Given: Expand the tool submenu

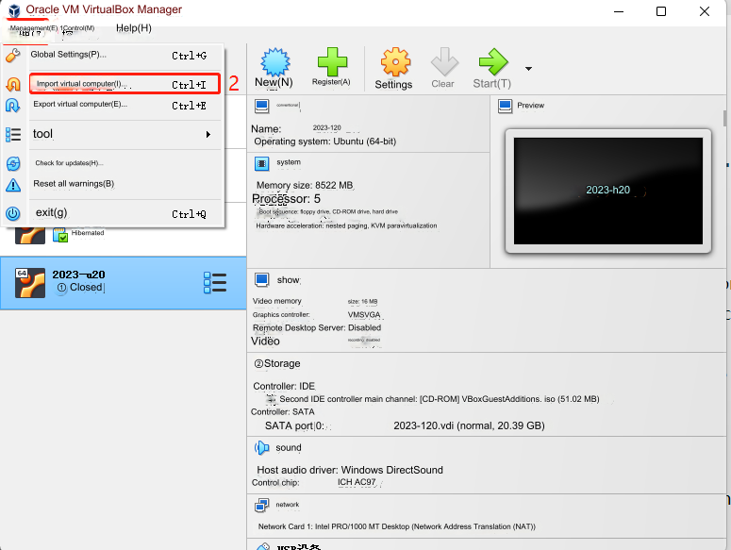Looking at the screenshot, I should 121,134.
